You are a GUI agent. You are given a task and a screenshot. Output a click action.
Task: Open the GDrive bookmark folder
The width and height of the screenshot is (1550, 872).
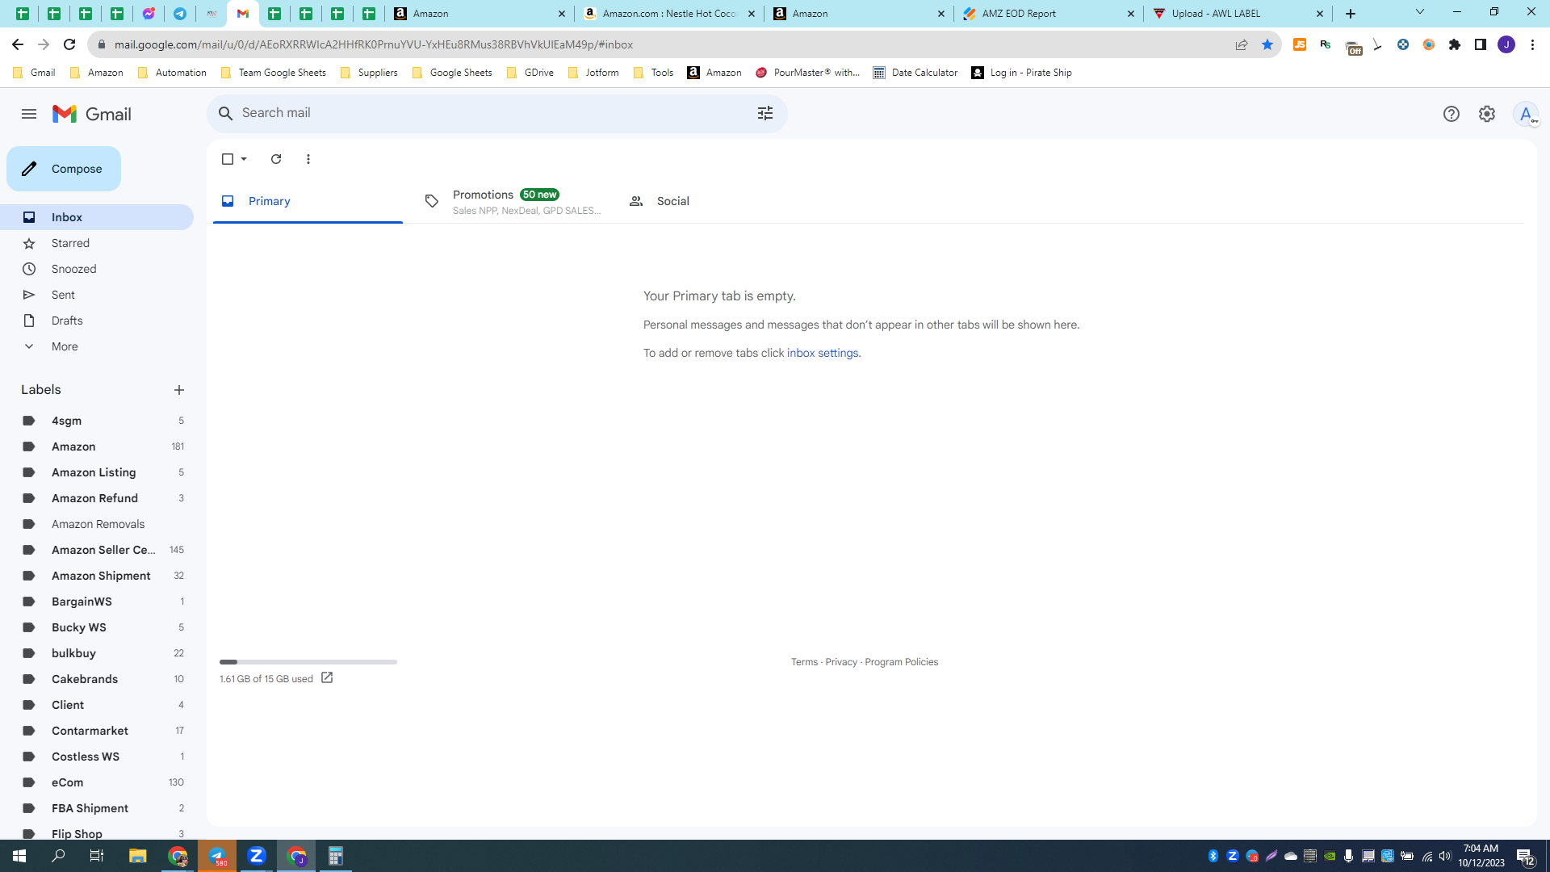point(530,73)
